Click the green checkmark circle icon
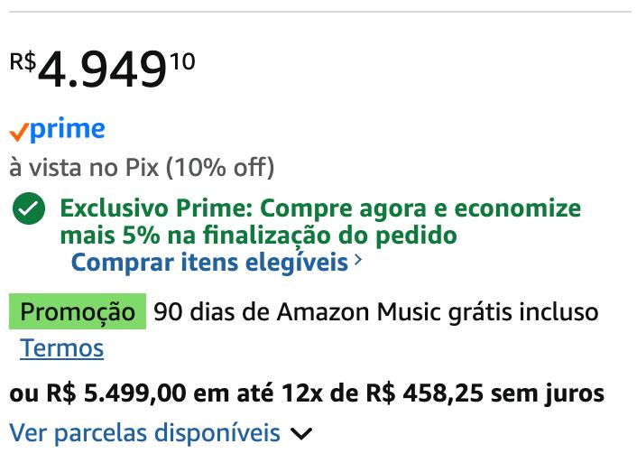 tap(28, 211)
